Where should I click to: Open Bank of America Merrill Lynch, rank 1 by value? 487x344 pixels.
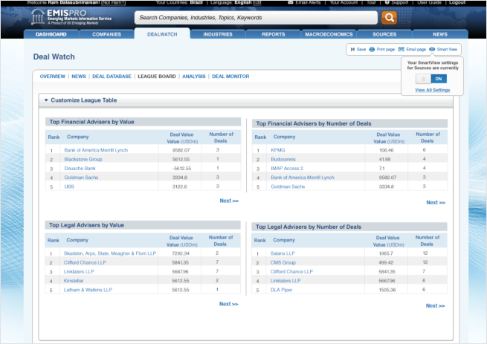(96, 150)
